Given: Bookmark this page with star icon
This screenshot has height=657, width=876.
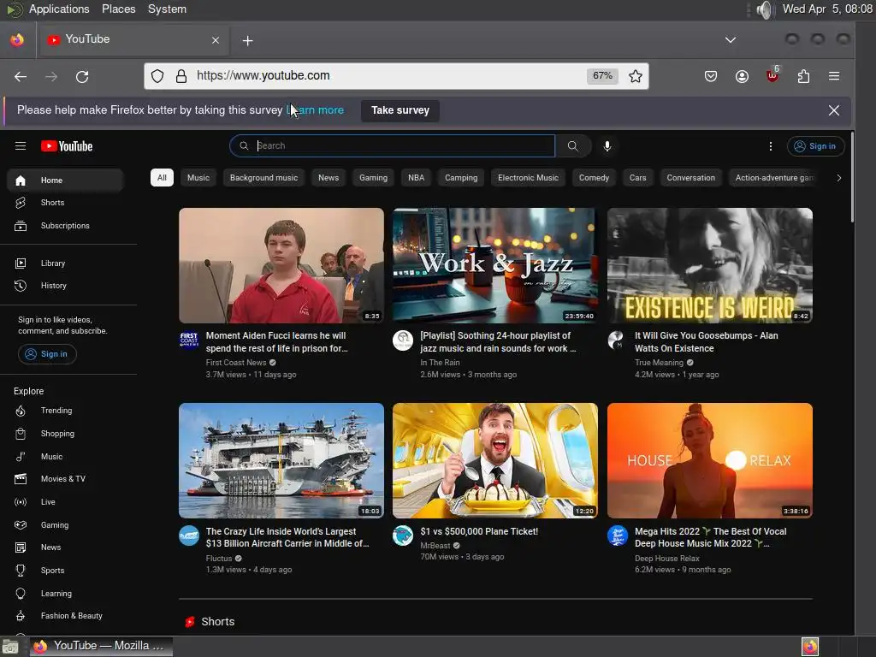Looking at the screenshot, I should [x=636, y=76].
